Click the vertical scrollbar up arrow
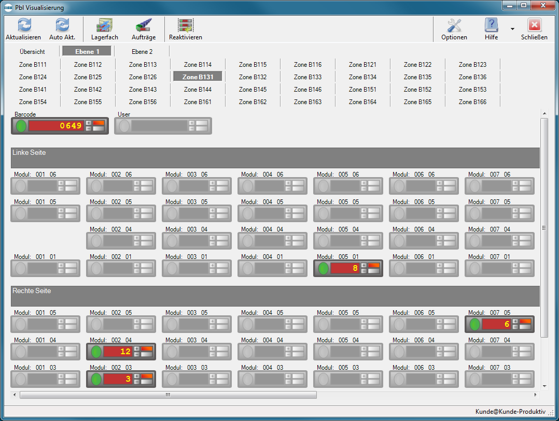 [x=544, y=113]
